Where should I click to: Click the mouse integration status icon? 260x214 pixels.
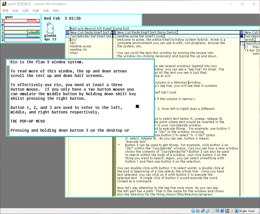(232, 211)
